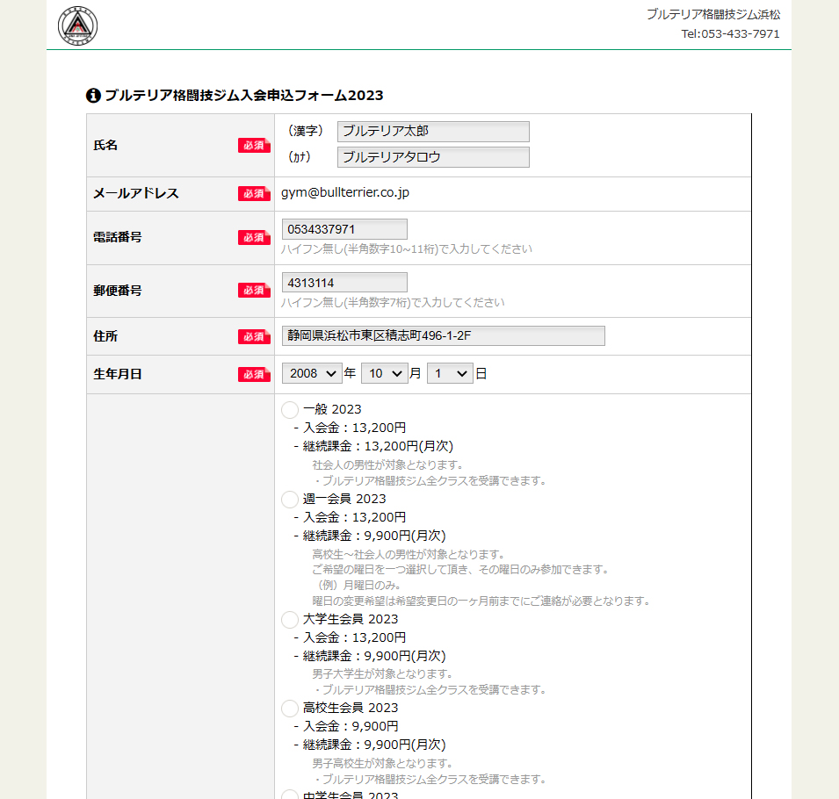This screenshot has height=799, width=839.
Task: Open the birth year dropdown showing 2008
Action: point(312,373)
